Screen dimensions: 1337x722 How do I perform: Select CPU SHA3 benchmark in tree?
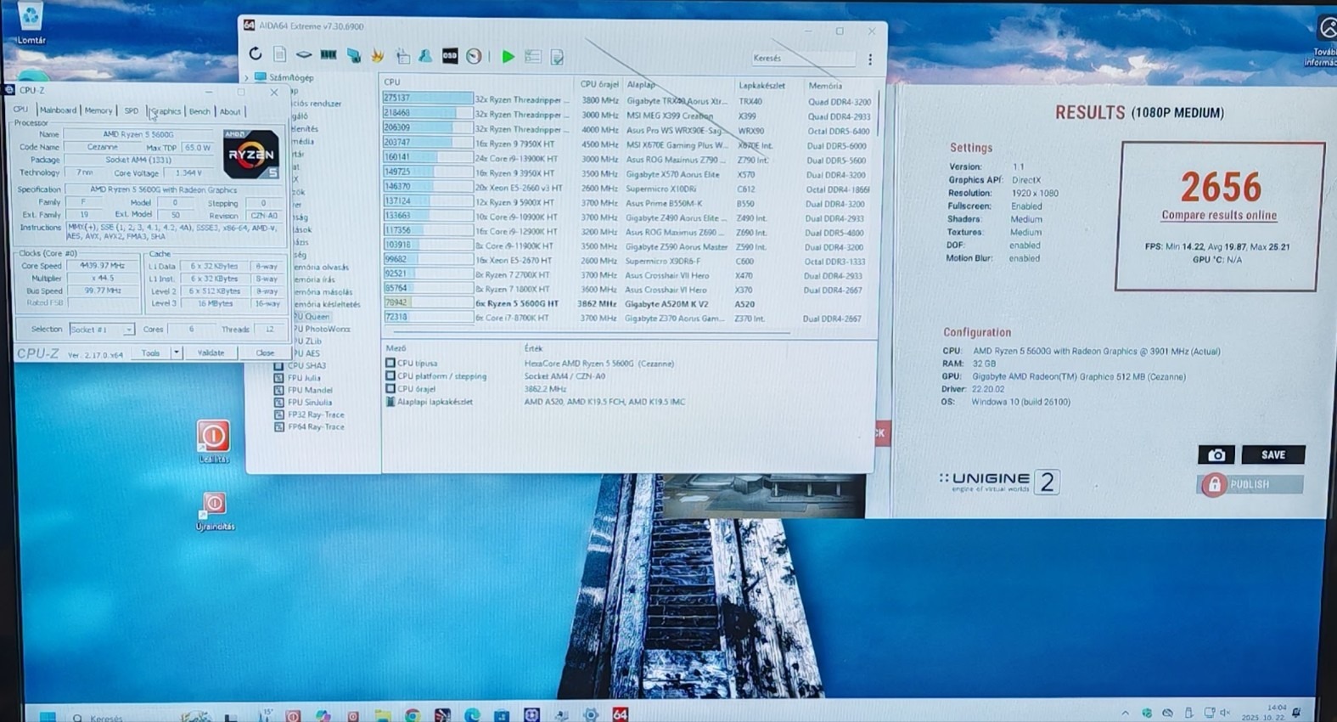click(x=306, y=365)
